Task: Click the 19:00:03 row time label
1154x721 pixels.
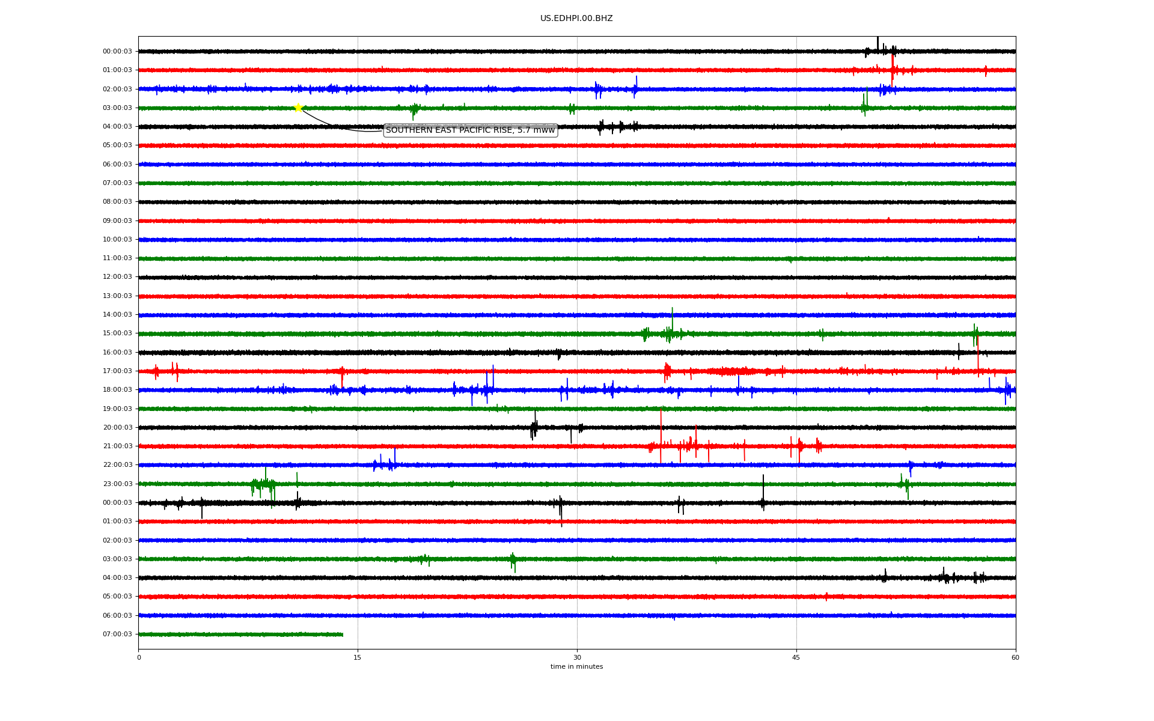Action: click(x=117, y=409)
